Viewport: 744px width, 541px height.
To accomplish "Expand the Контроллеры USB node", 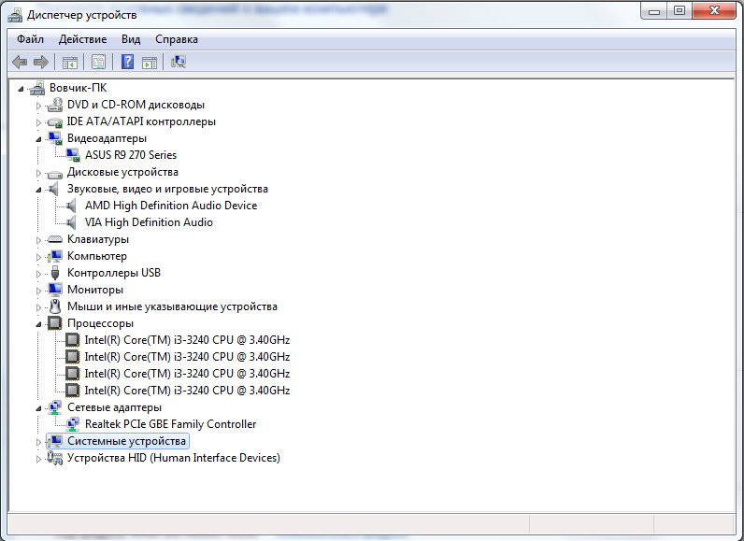I will point(38,274).
